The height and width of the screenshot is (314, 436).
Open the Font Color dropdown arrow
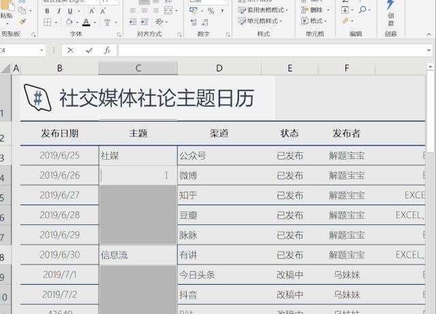(x=95, y=22)
